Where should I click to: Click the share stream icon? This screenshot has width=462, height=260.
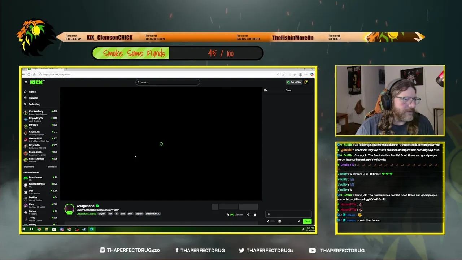[x=248, y=214]
